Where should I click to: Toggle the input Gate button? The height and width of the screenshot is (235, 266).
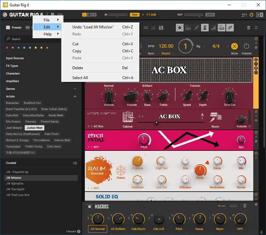(x=135, y=15)
